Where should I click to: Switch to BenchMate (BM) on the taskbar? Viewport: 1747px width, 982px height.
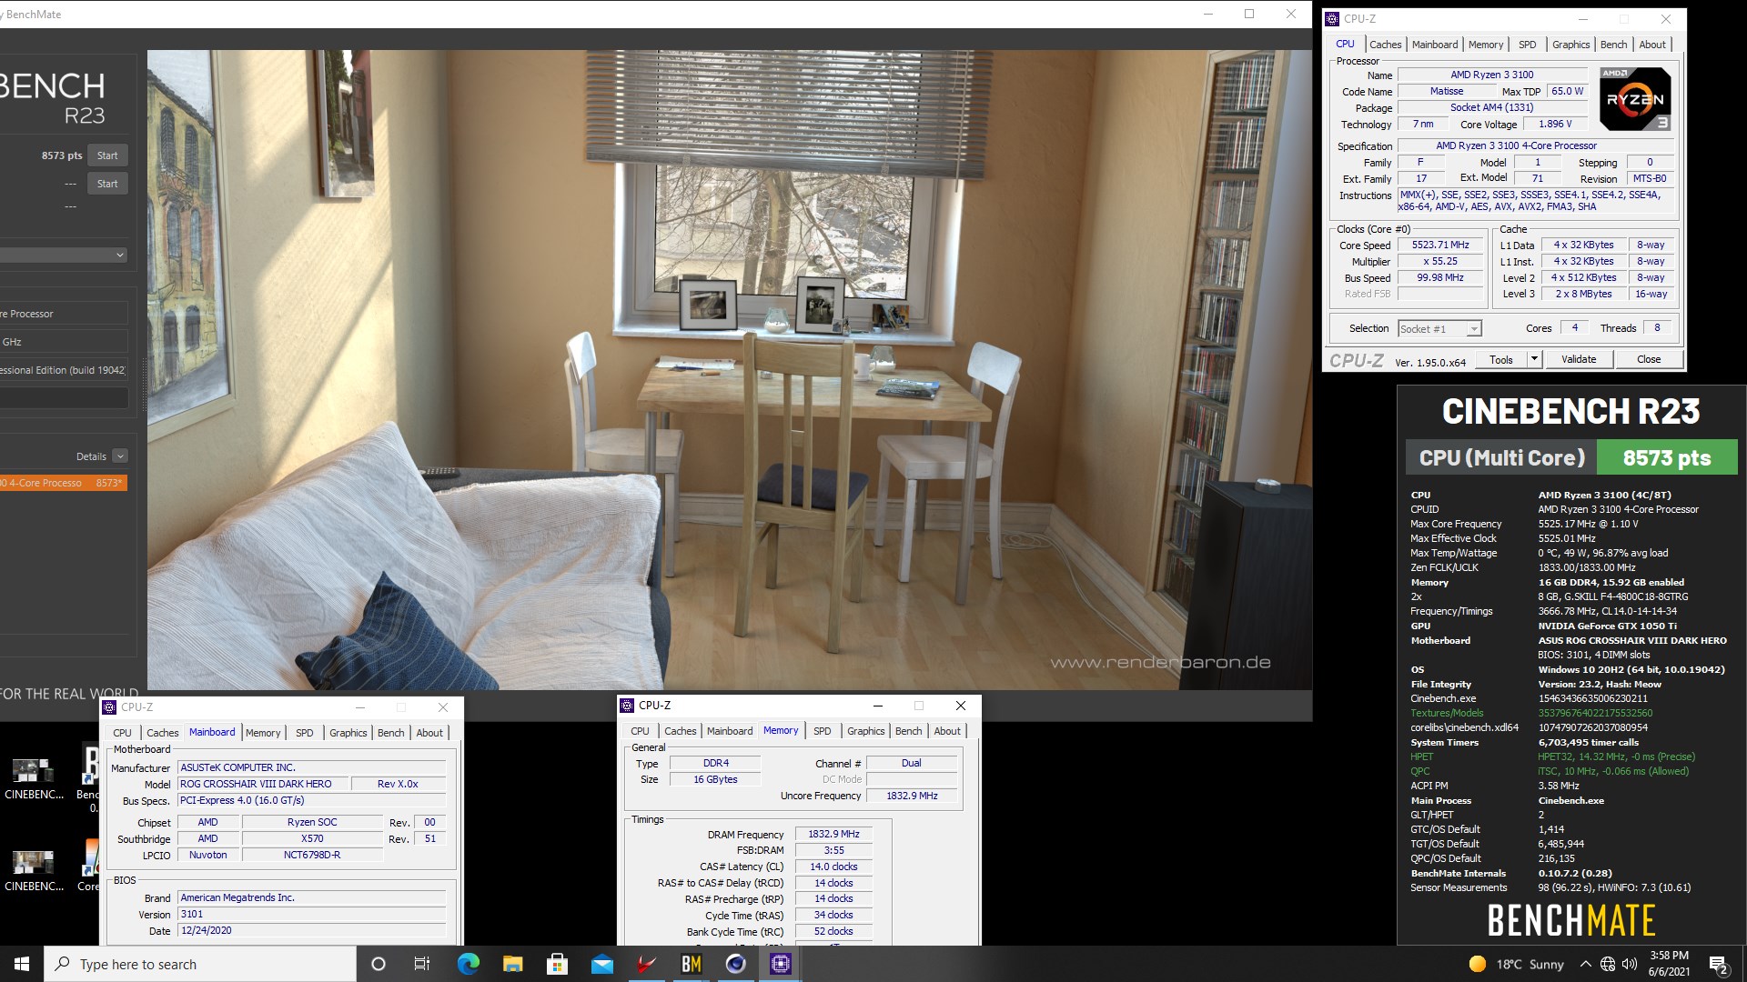(x=691, y=964)
